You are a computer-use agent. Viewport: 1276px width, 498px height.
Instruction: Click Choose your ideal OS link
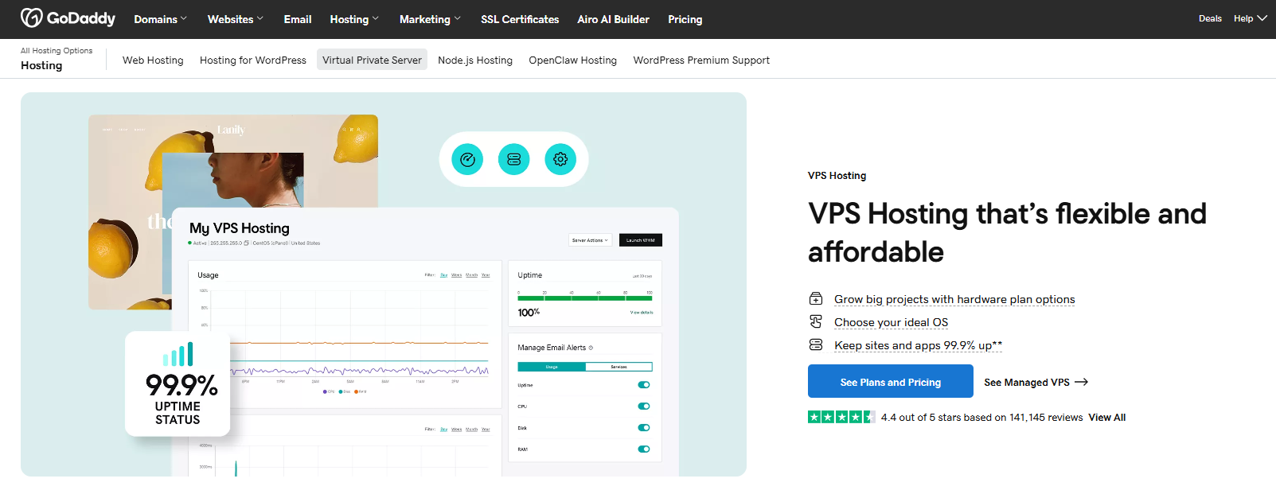click(891, 322)
